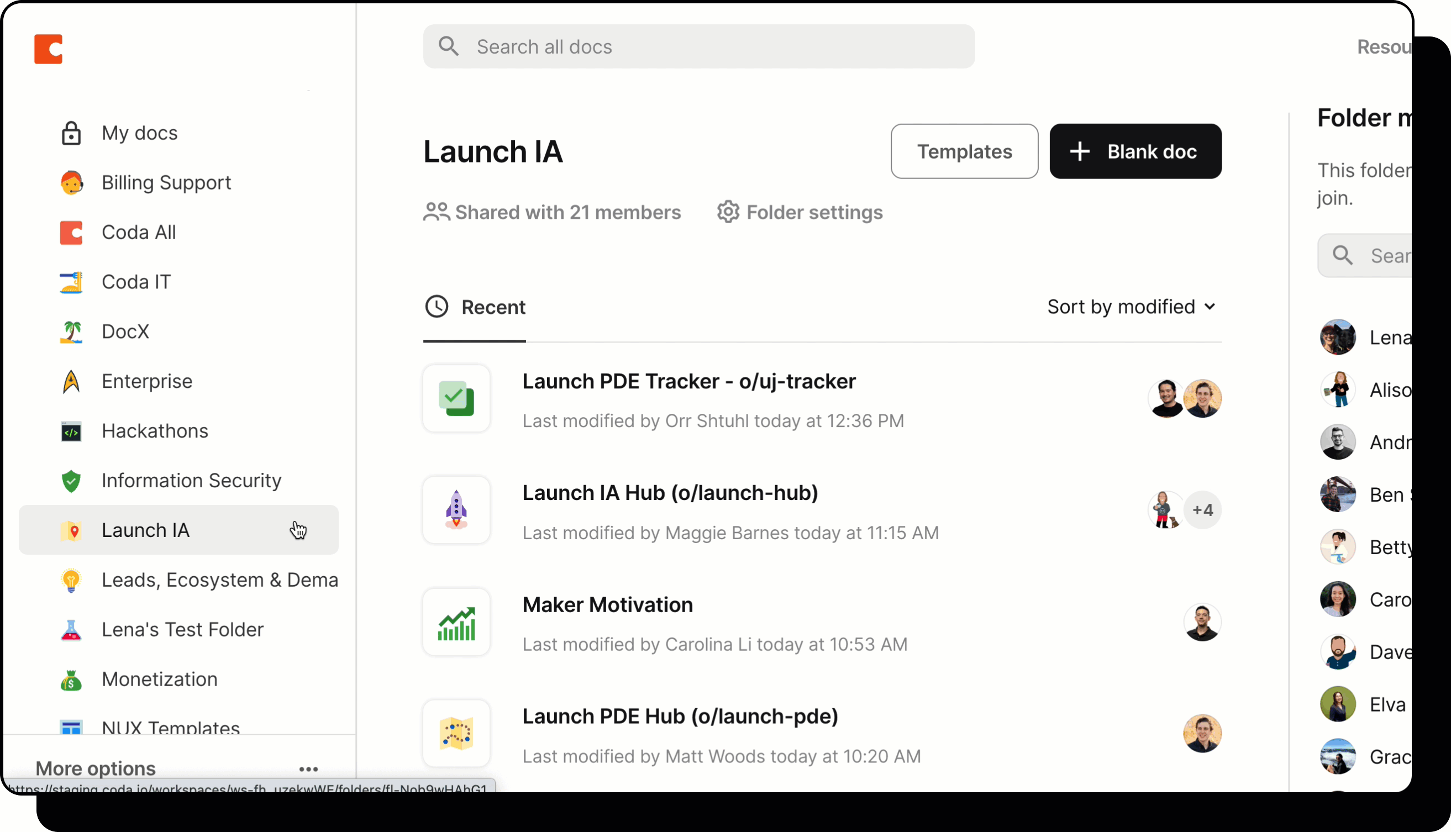This screenshot has width=1451, height=832.
Task: Click the Folder settings gear icon
Action: [728, 212]
